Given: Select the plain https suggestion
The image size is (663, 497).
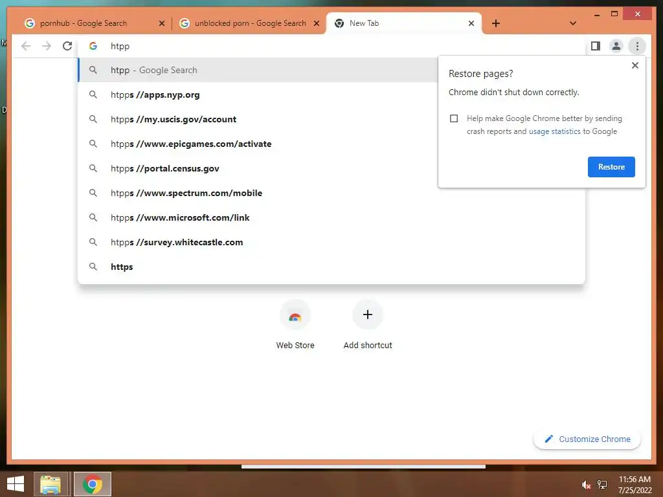Looking at the screenshot, I should coord(331,267).
